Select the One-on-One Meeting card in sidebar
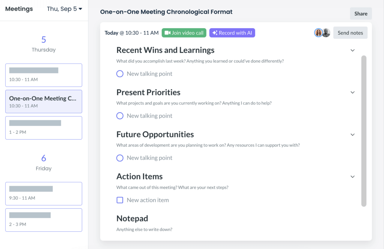This screenshot has height=249, width=384. (43, 101)
